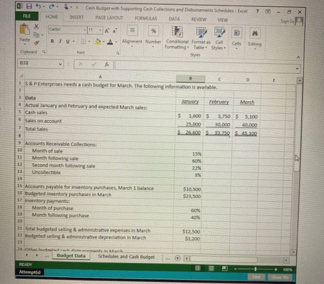Open the Alignment group icon
The height and width of the screenshot is (284, 324).
132,30
